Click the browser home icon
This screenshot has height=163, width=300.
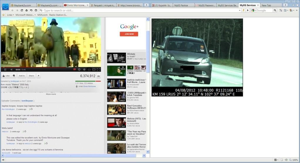point(26,10)
